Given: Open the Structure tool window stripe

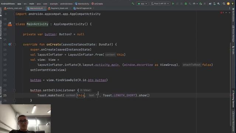Looking at the screenshot, I should pyautogui.click(x=1, y=92).
